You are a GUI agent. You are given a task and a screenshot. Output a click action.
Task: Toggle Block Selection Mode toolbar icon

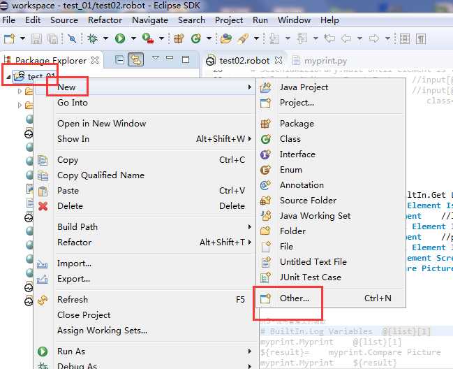coord(404,38)
